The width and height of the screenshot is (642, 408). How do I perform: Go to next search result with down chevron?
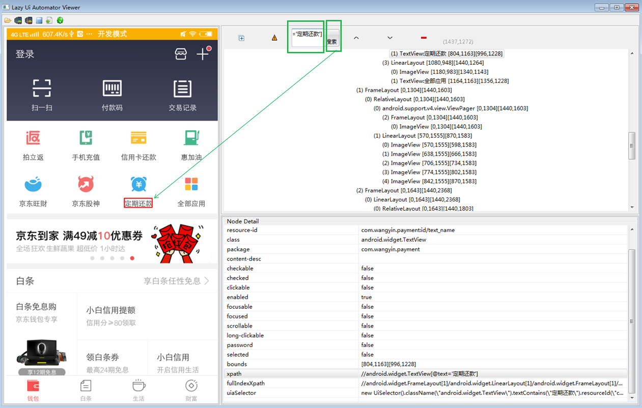[x=389, y=38]
